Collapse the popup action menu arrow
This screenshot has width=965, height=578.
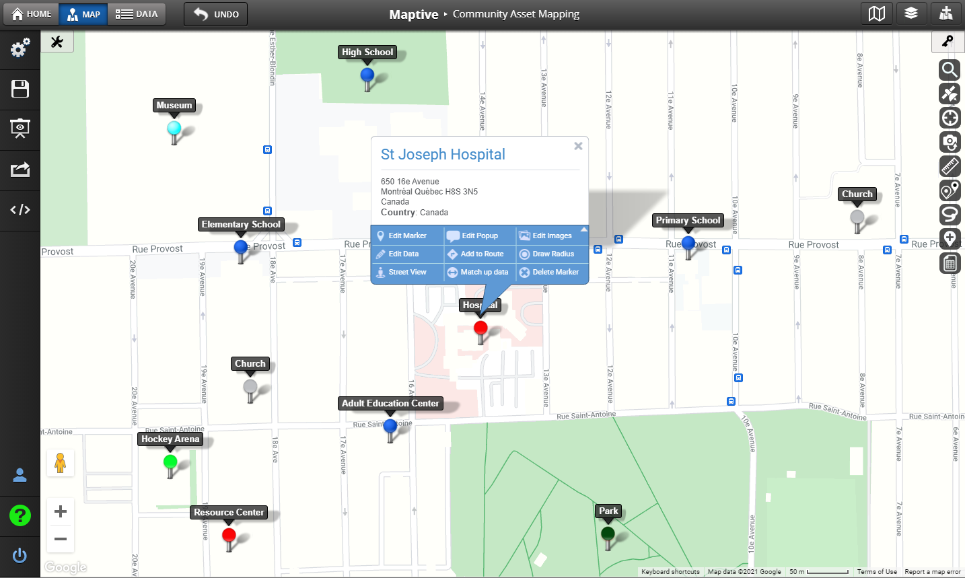pyautogui.click(x=583, y=230)
